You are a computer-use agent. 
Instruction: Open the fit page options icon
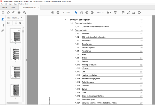(x=109, y=13)
